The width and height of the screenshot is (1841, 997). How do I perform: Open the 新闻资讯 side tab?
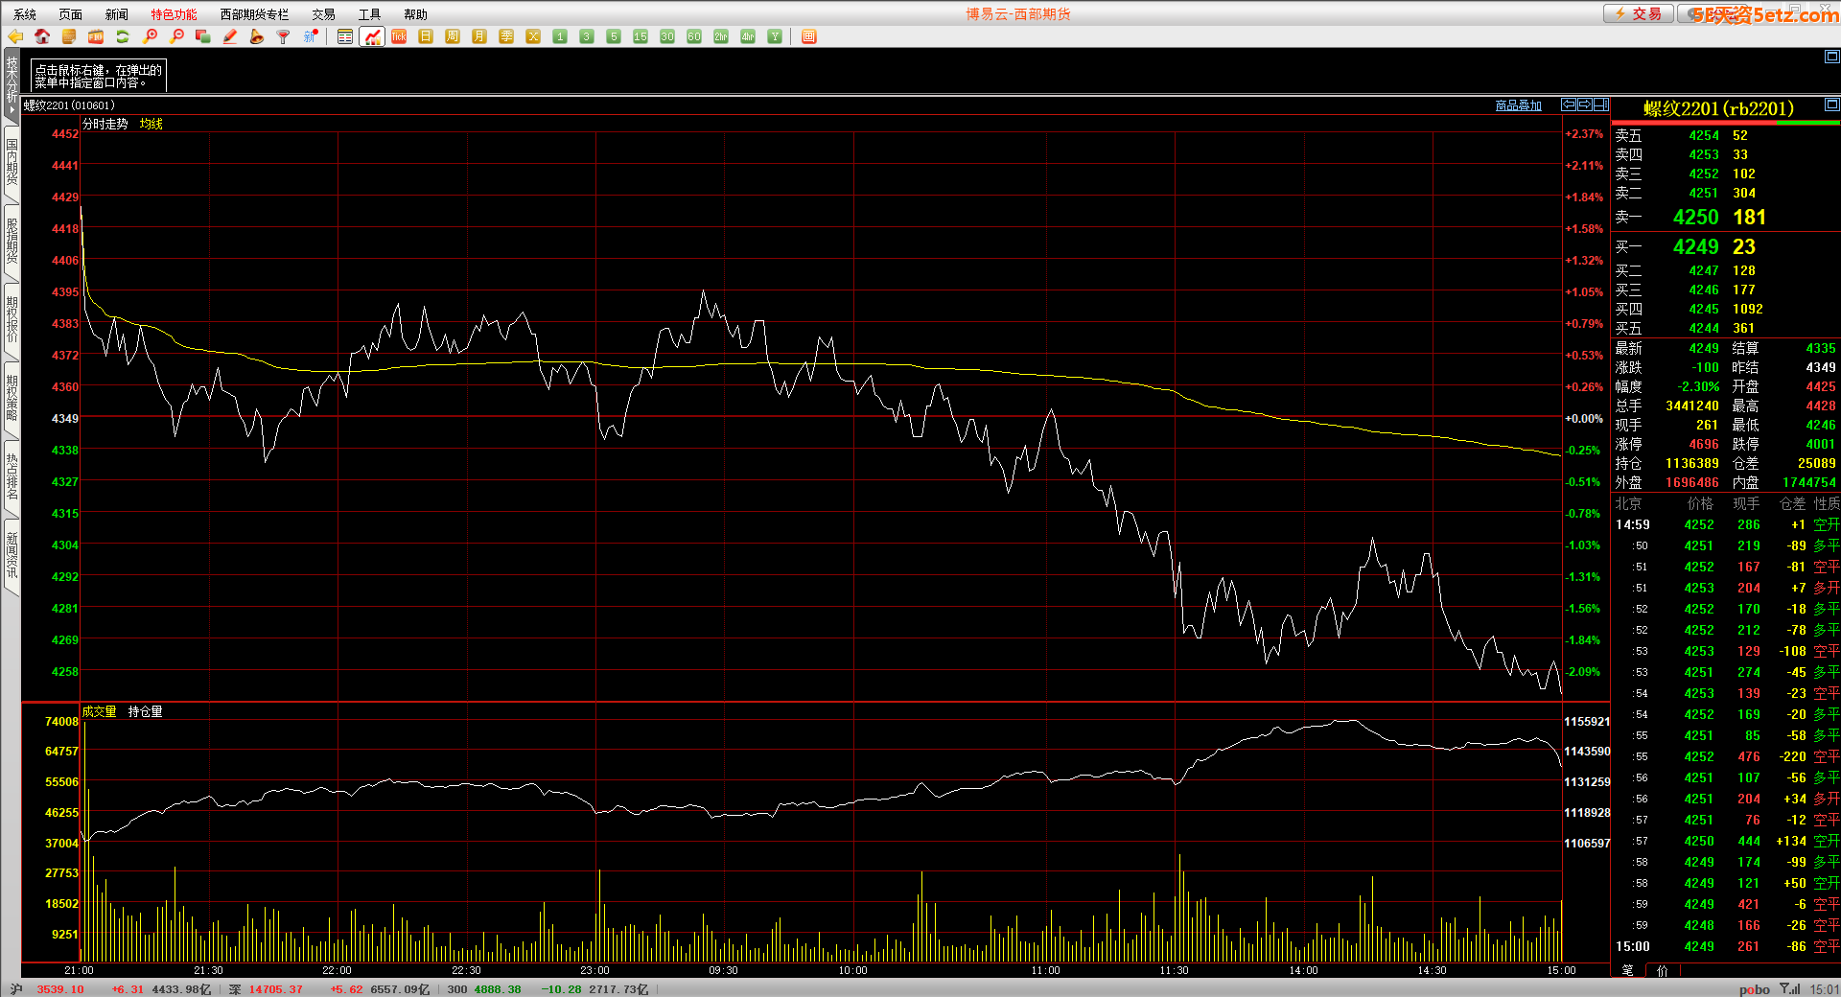tap(12, 556)
